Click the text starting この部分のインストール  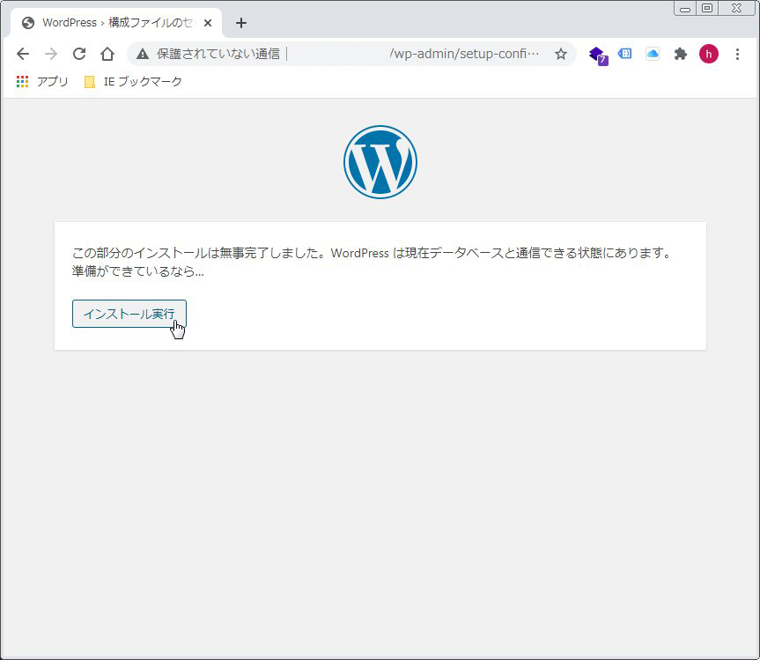click(372, 253)
